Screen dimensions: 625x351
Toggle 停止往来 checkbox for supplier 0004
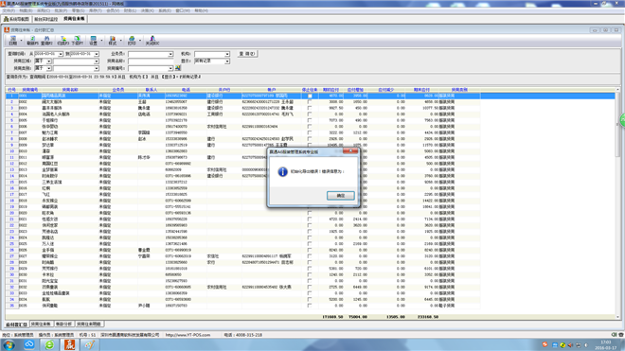tap(310, 114)
